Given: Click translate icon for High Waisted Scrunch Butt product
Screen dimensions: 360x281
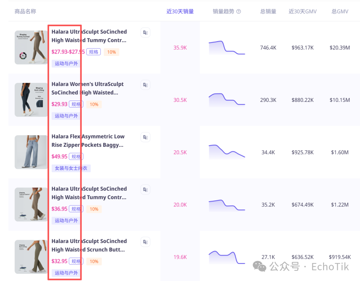Looking at the screenshot, I should point(145,242).
